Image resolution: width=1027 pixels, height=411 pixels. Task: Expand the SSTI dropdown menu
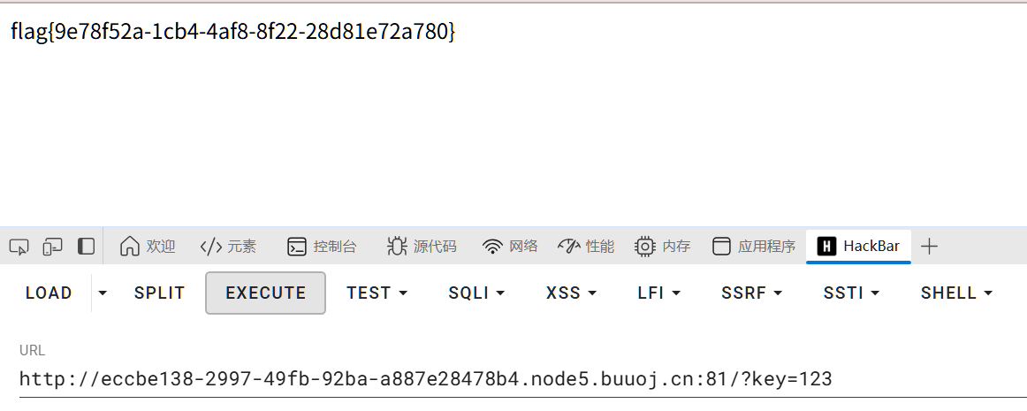click(851, 293)
